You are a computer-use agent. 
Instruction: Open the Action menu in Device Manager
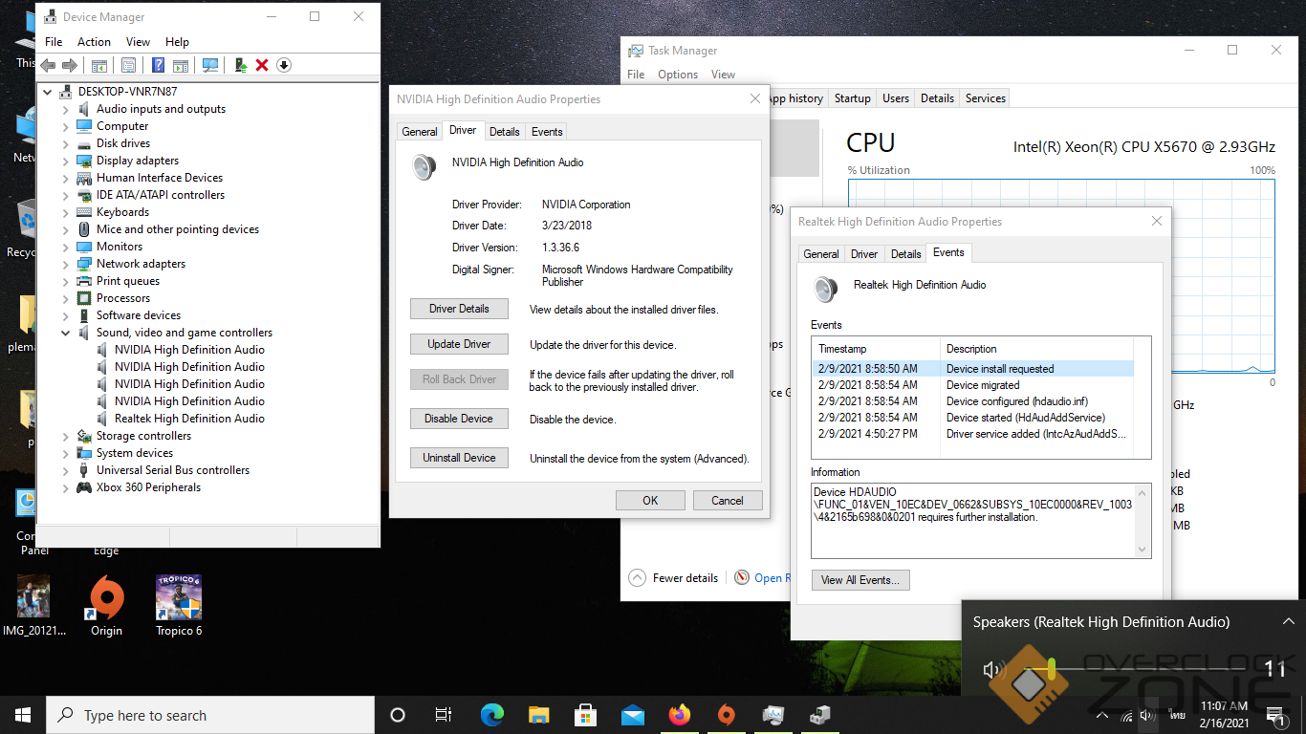(x=94, y=42)
